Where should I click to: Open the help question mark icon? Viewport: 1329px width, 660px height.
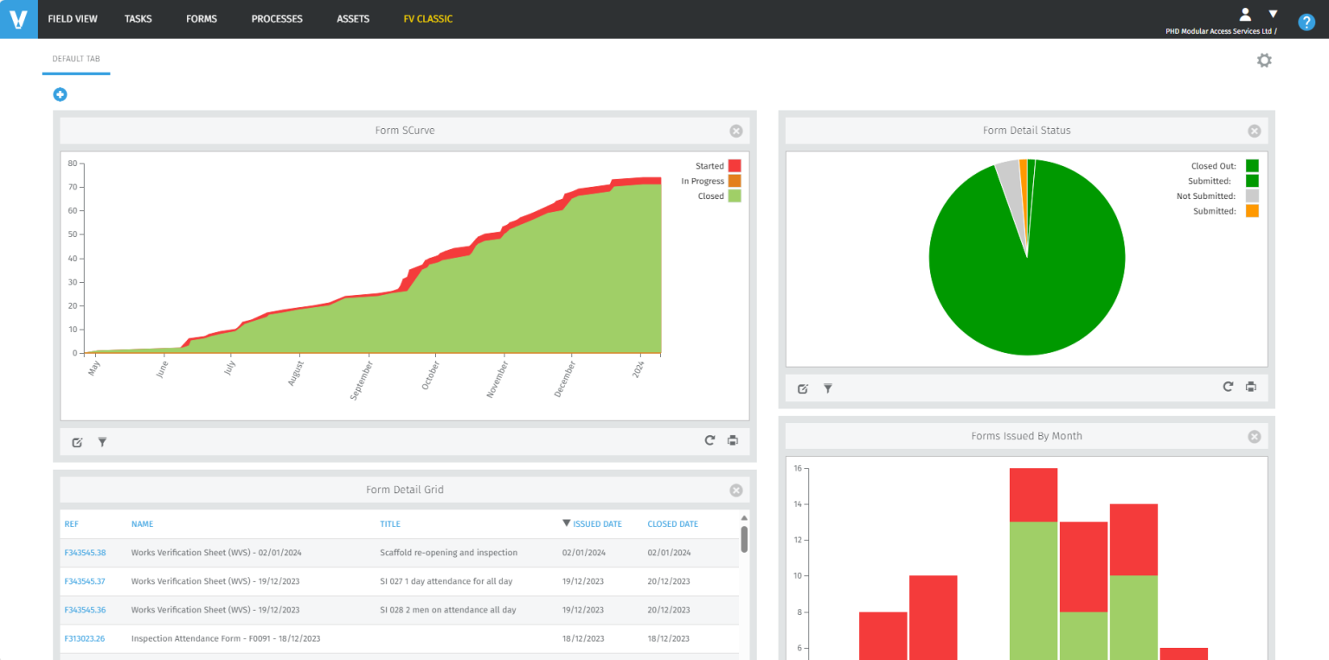[1307, 22]
